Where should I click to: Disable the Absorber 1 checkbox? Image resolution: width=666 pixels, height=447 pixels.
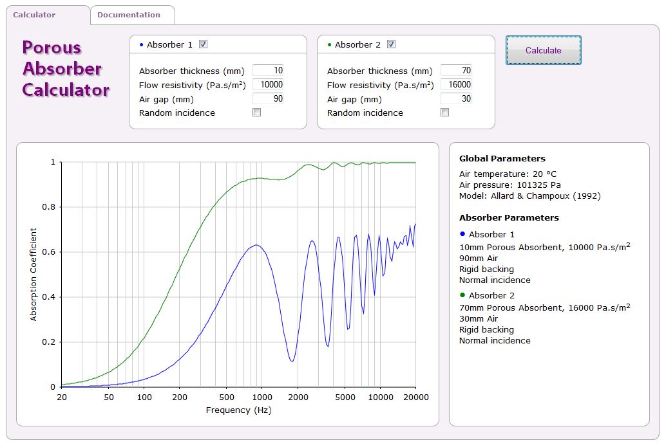(x=204, y=44)
